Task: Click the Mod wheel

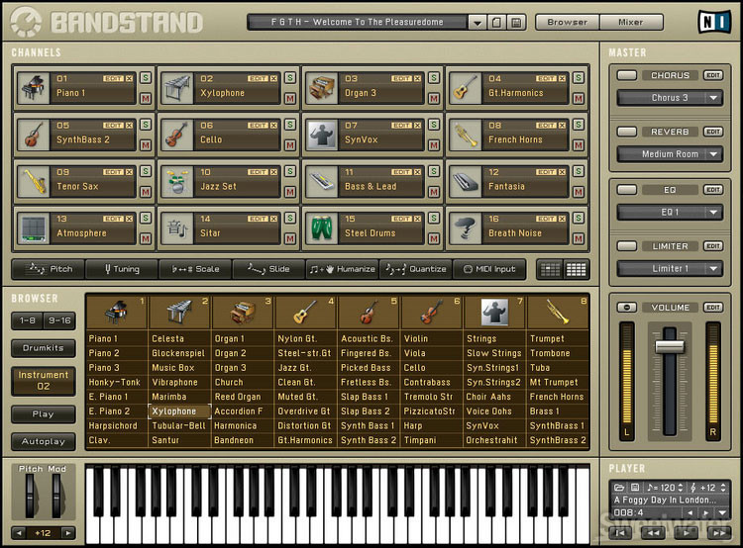Action: (56, 496)
